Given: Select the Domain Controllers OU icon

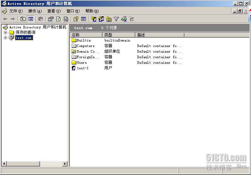Looking at the screenshot, I should coord(74,51).
